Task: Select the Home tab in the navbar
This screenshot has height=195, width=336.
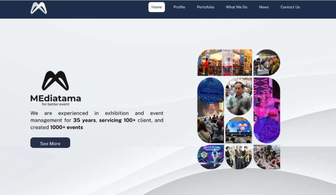Action: (x=157, y=7)
